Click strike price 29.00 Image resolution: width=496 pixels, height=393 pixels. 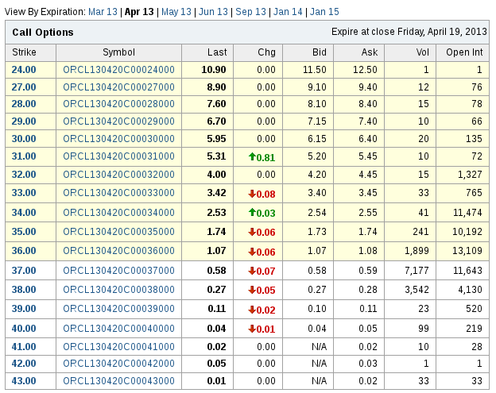(24, 121)
